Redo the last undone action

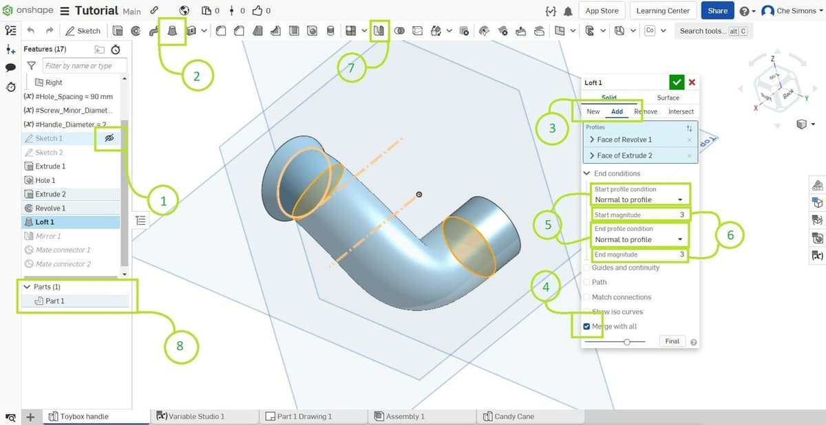pos(50,31)
